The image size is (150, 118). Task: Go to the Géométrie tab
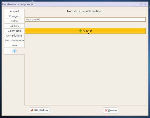coord(14,31)
